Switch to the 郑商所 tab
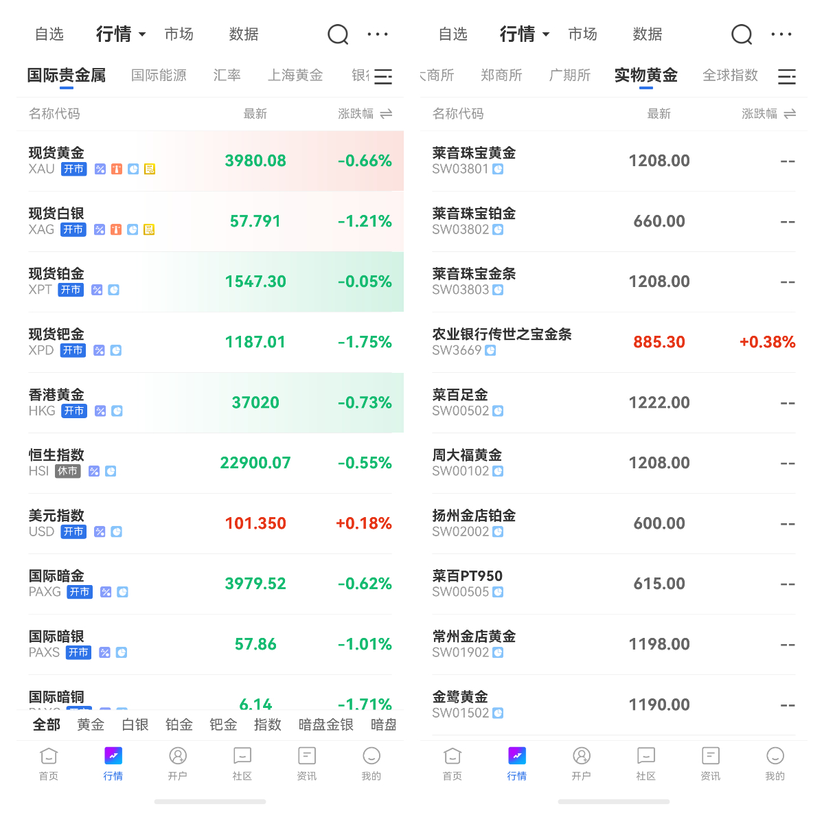This screenshot has width=824, height=824. (501, 75)
